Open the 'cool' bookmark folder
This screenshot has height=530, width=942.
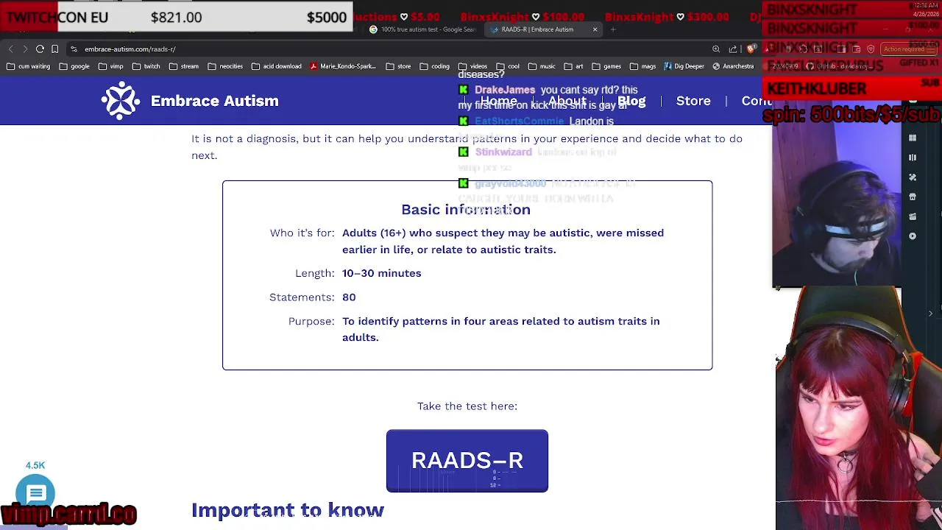click(x=507, y=66)
